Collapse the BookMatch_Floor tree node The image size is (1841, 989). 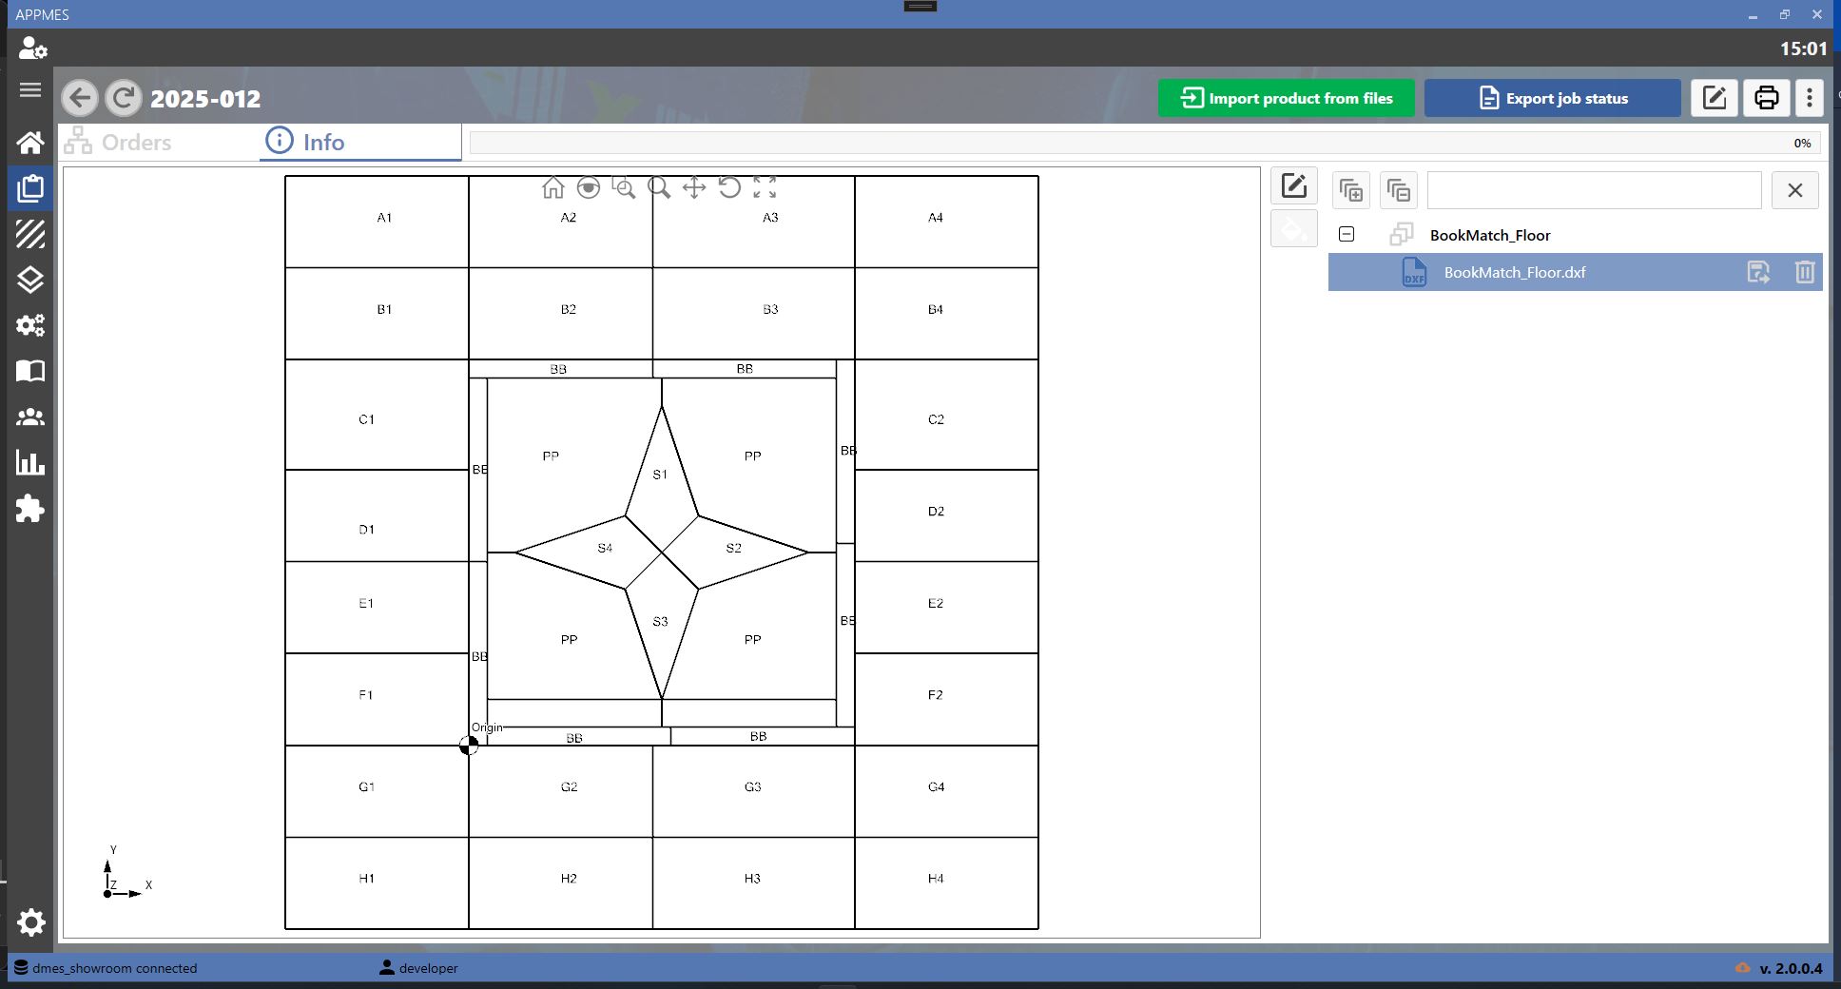(x=1347, y=234)
